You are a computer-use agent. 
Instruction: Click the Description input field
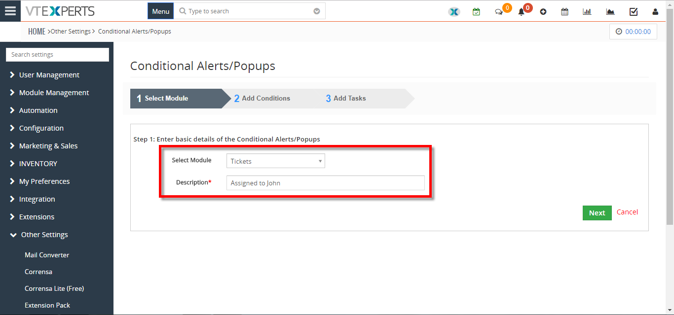click(x=326, y=183)
